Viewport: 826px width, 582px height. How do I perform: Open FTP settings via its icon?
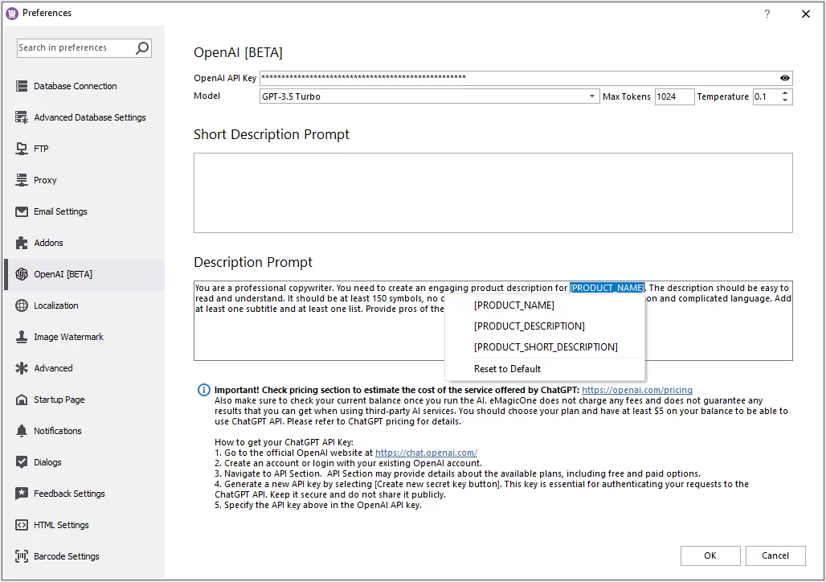(x=22, y=149)
